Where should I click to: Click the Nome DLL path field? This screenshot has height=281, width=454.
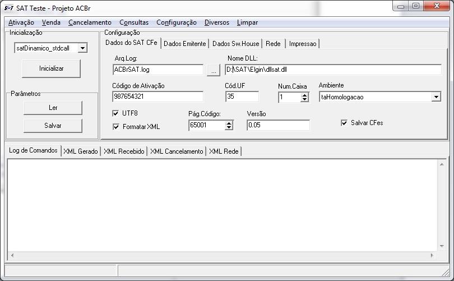(333, 70)
